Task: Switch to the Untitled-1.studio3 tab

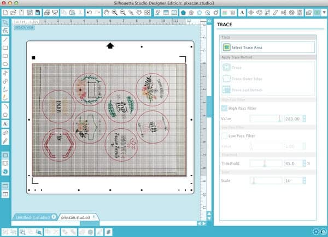Action: [33, 217]
